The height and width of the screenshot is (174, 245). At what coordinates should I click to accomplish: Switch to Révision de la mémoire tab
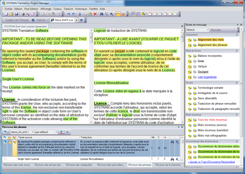pyautogui.click(x=168, y=165)
